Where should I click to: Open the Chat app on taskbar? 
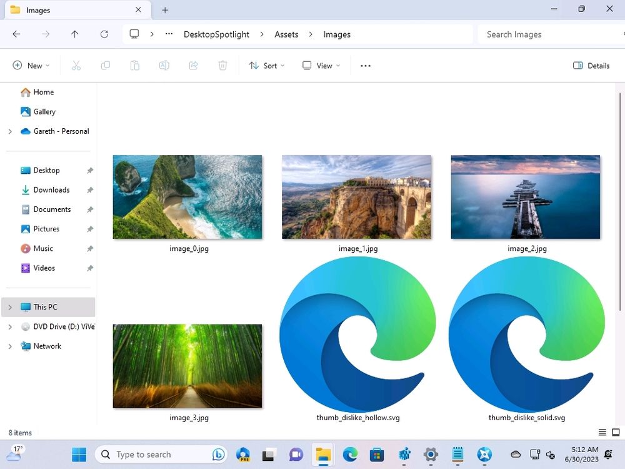click(296, 454)
